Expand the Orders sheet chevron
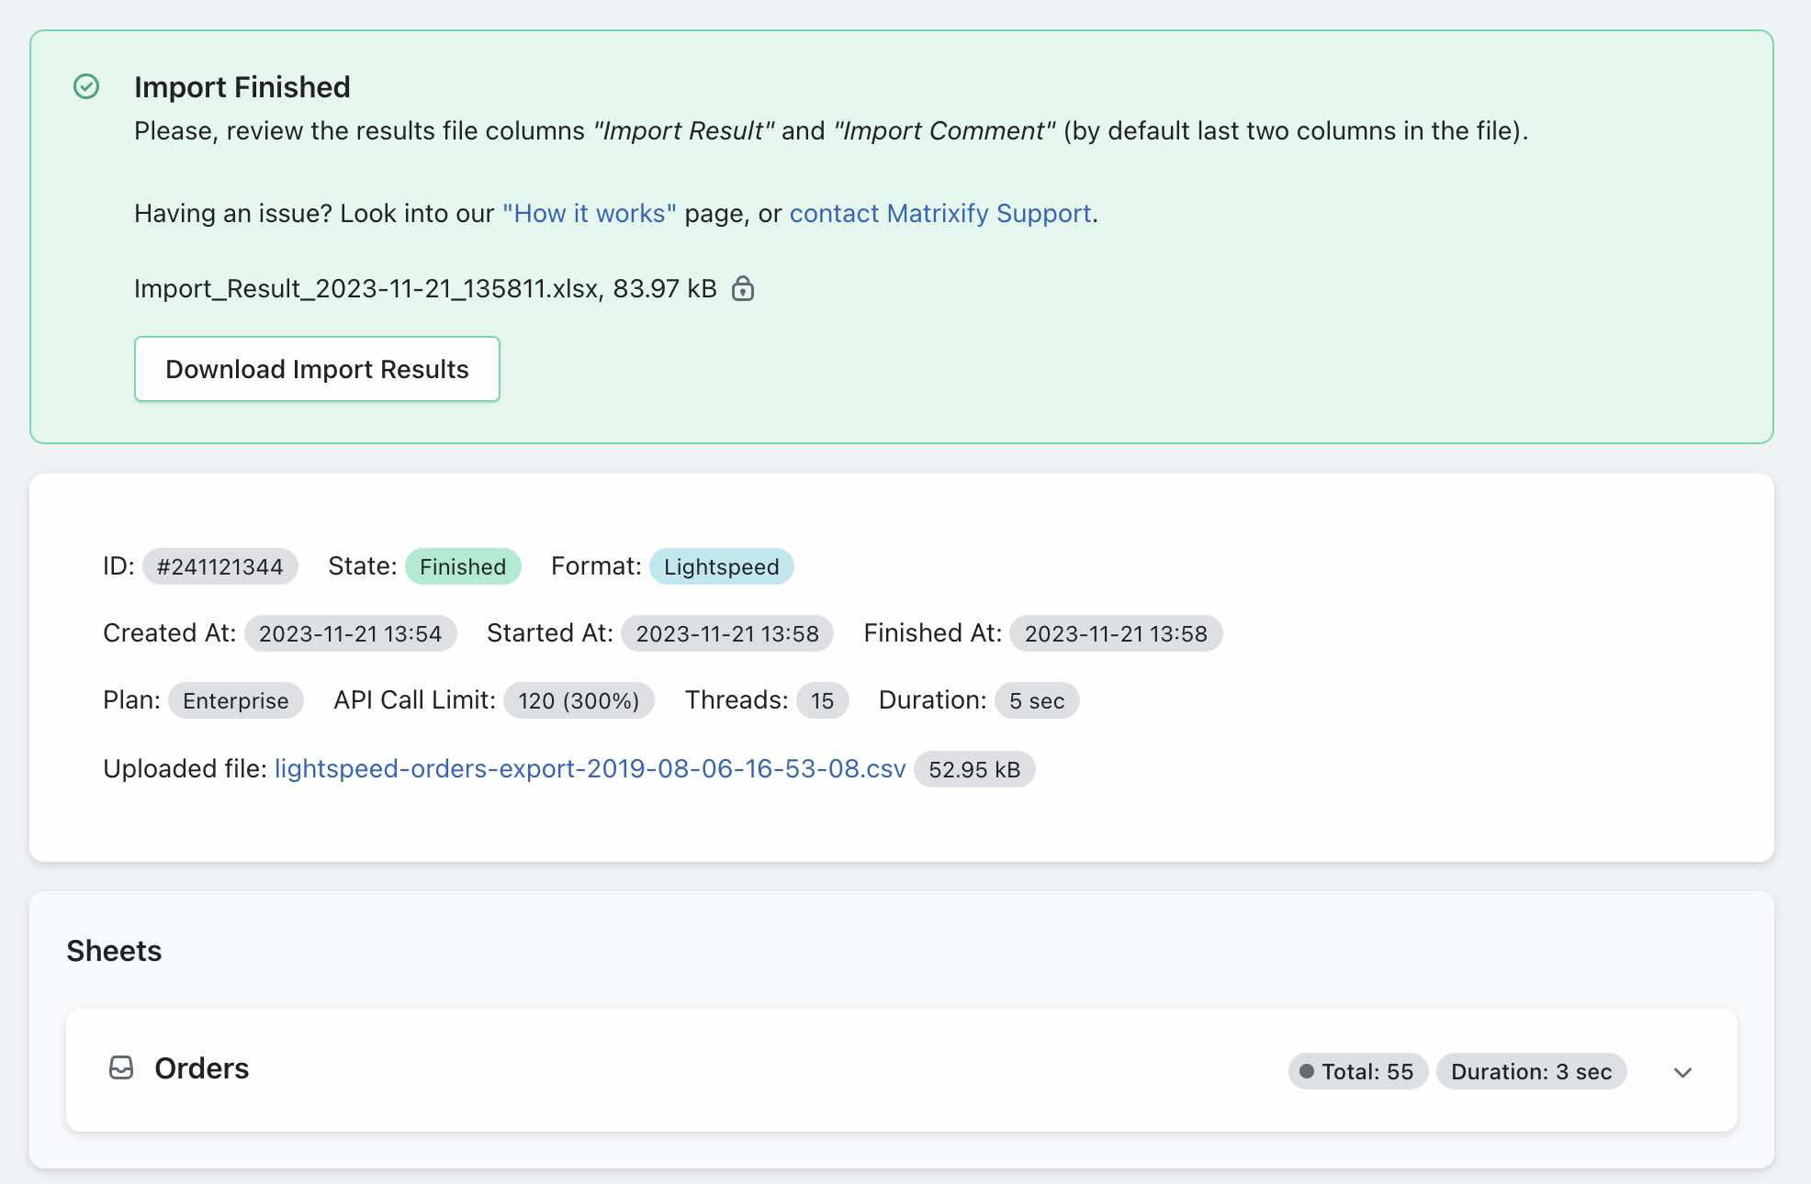This screenshot has width=1811, height=1184. (x=1682, y=1072)
